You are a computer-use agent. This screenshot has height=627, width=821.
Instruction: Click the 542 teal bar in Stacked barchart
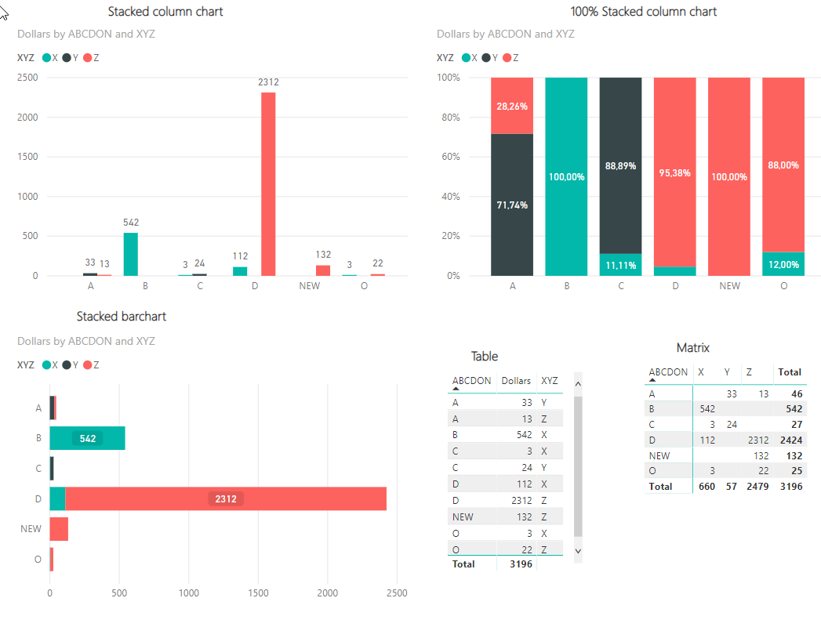coord(88,438)
